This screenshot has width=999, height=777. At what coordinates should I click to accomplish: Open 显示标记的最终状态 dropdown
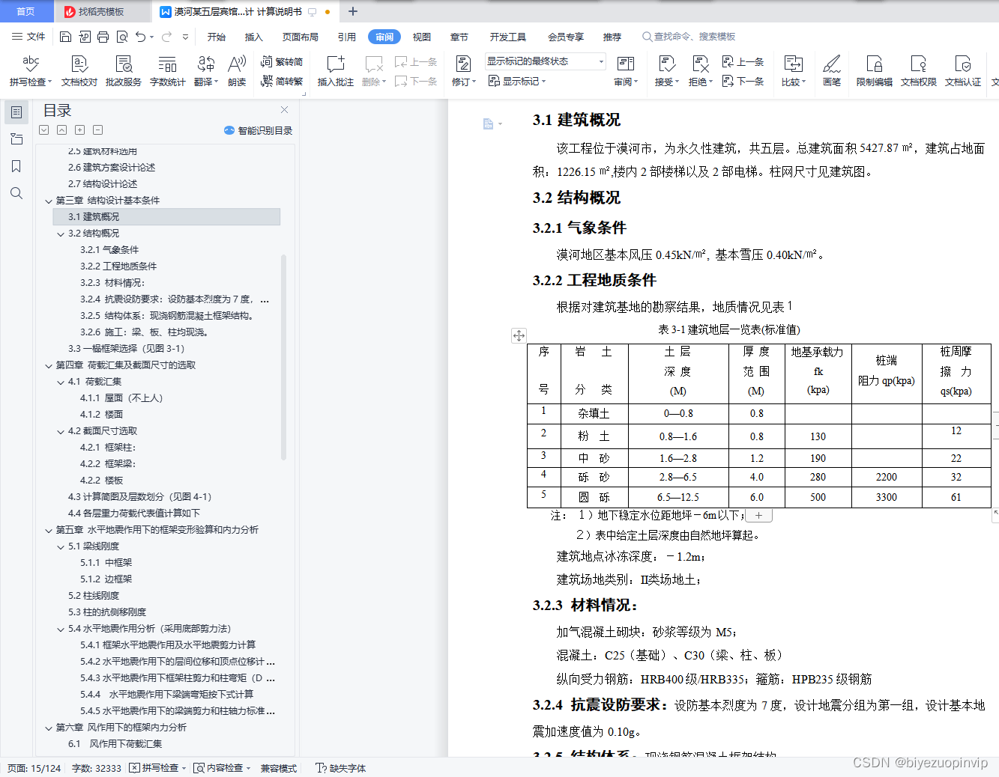[545, 61]
